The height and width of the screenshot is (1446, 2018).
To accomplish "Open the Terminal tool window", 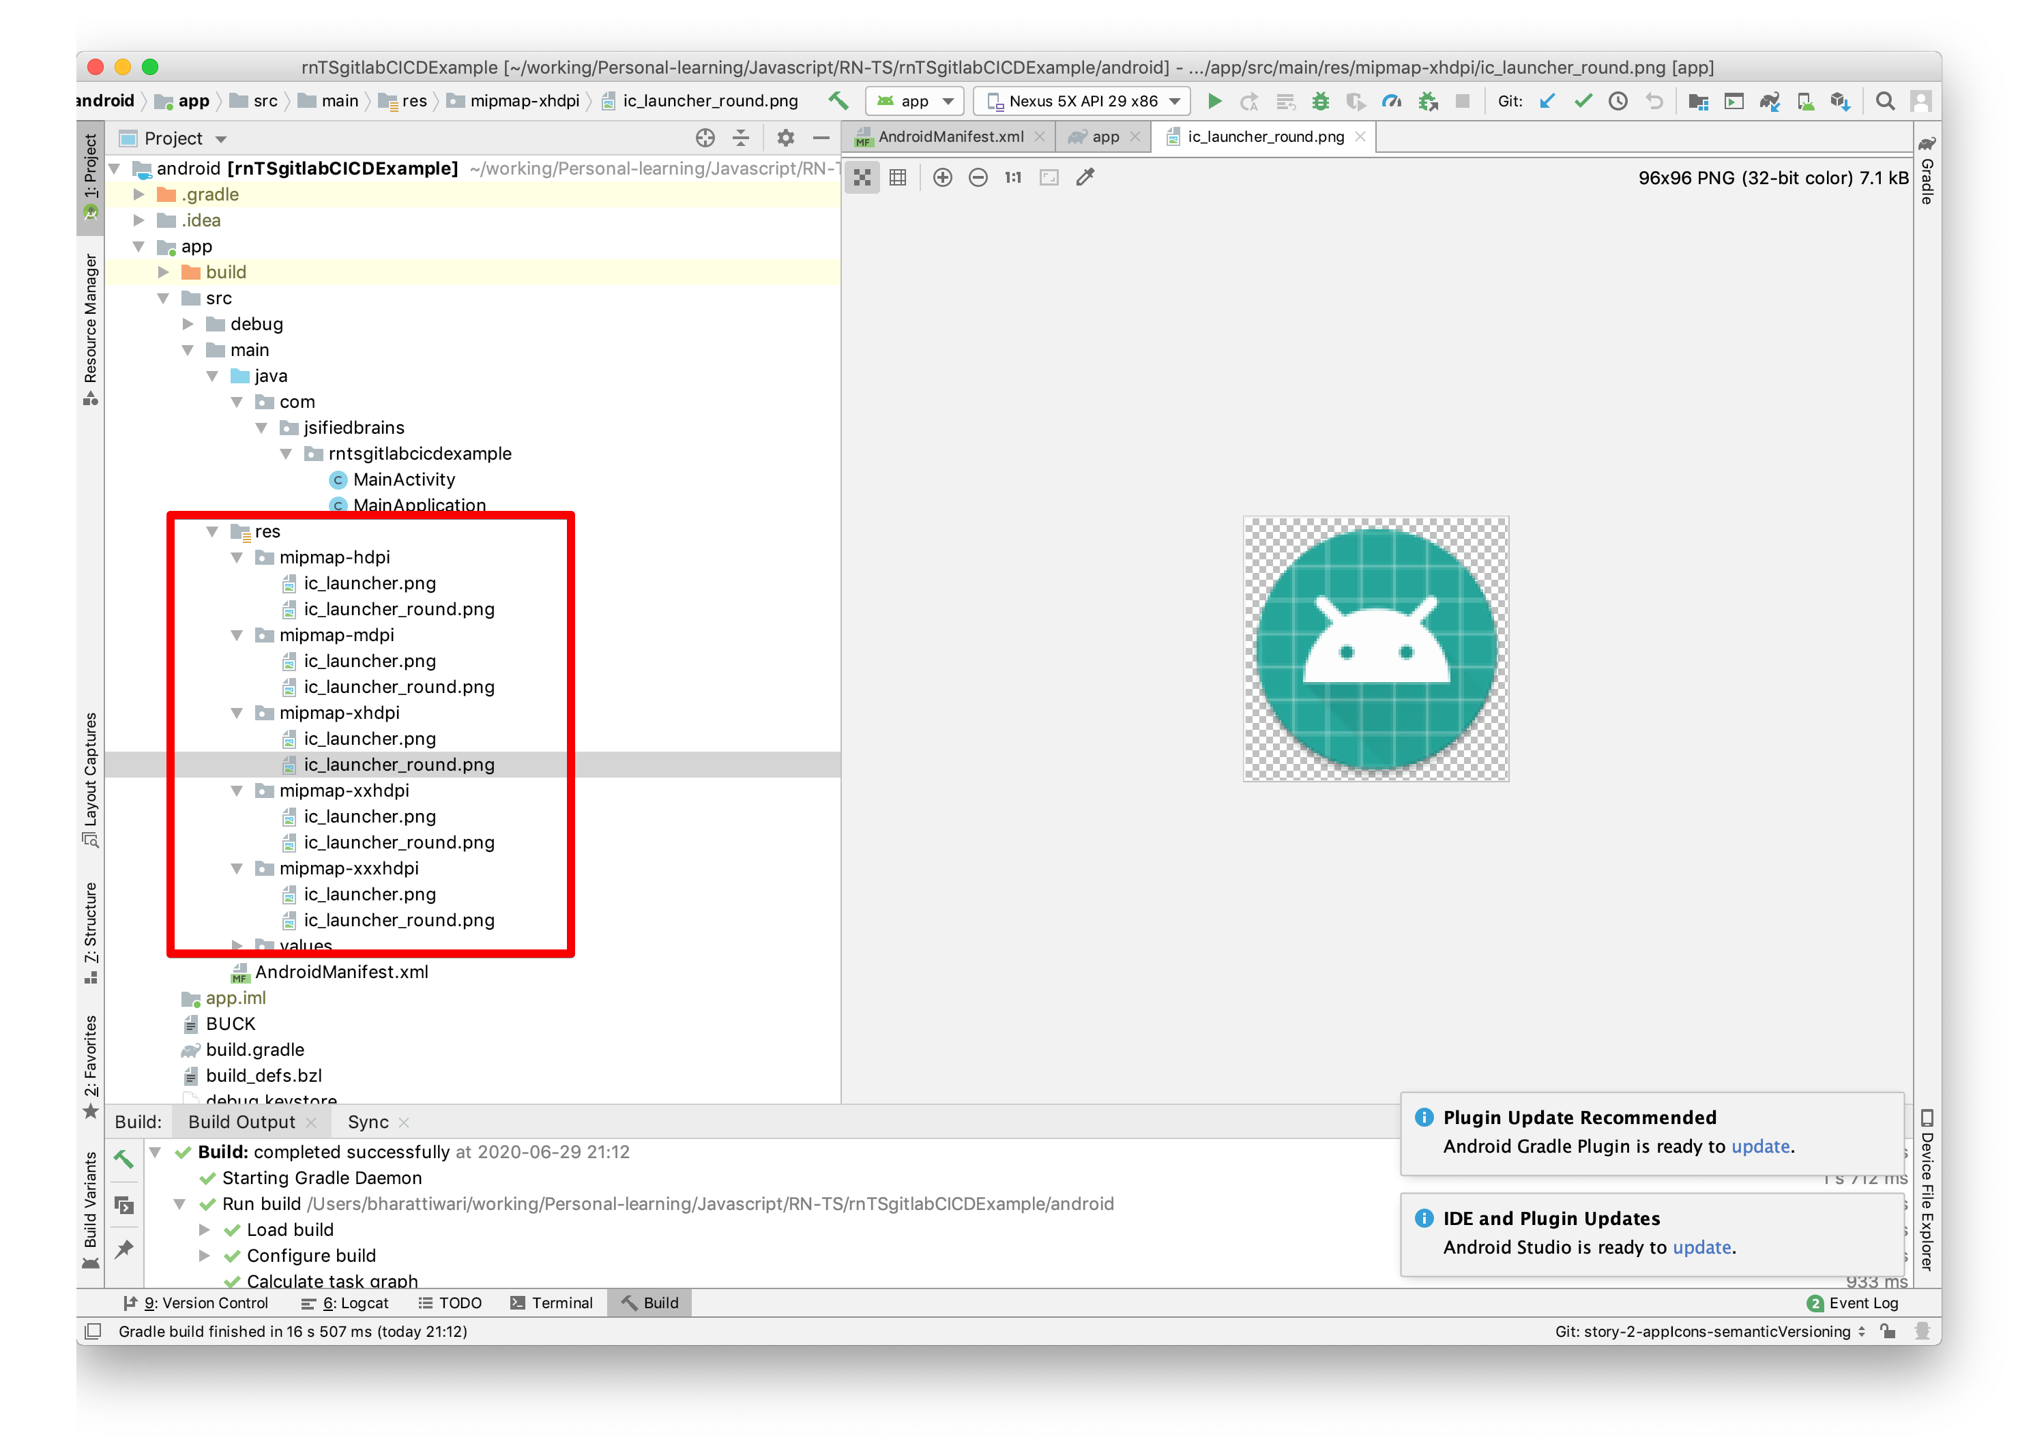I will click(551, 1302).
